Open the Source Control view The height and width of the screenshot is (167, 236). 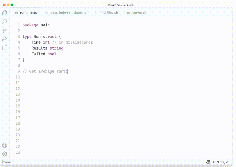pos(5,30)
